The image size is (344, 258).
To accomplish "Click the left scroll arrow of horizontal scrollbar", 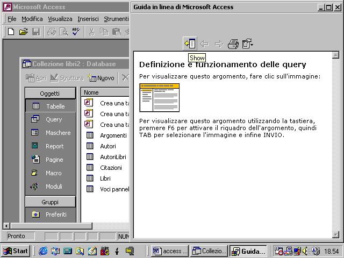I will 6,226.
